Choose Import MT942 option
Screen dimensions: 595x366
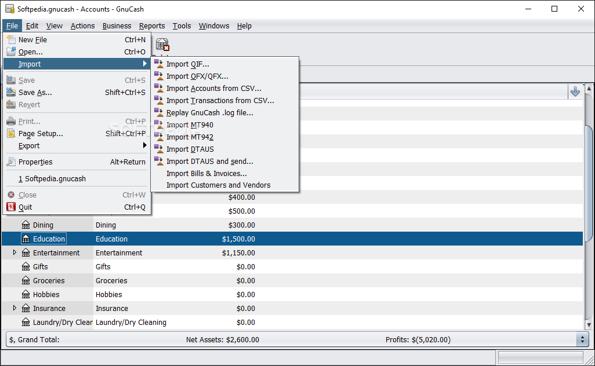(225, 137)
